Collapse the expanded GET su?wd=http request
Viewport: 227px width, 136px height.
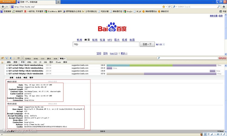click(7, 73)
